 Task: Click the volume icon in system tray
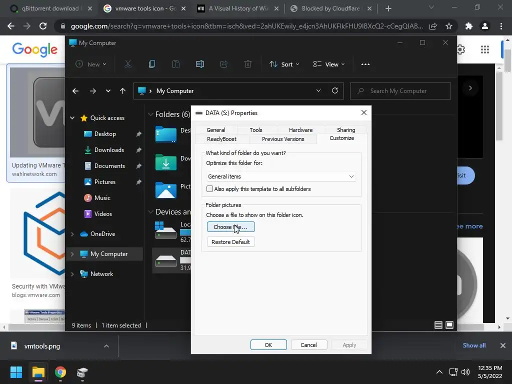[x=465, y=372]
